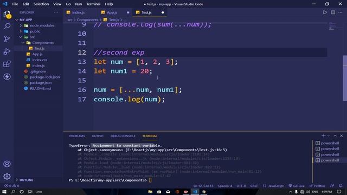Open the Windows Start menu
The width and height of the screenshot is (347, 195).
point(4,192)
